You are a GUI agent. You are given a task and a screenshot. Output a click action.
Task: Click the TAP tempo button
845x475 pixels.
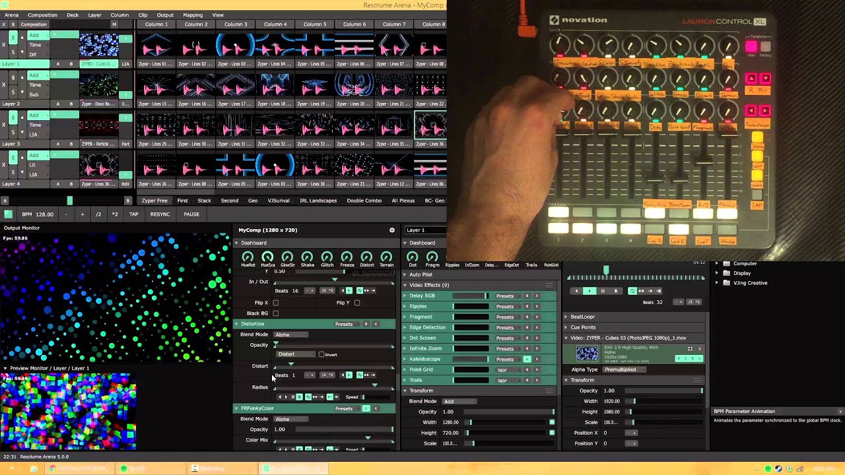coord(133,214)
